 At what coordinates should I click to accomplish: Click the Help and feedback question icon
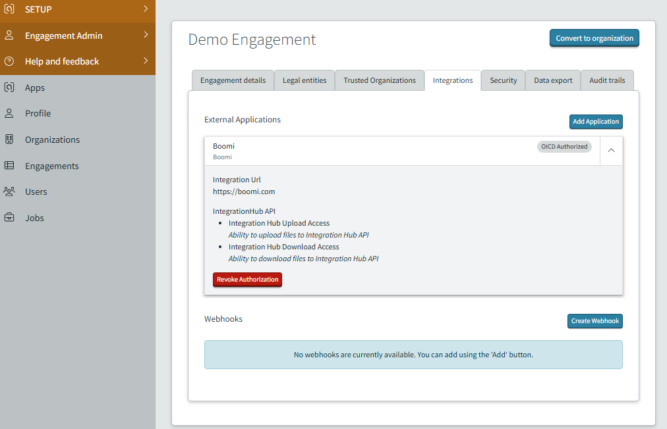(x=9, y=61)
